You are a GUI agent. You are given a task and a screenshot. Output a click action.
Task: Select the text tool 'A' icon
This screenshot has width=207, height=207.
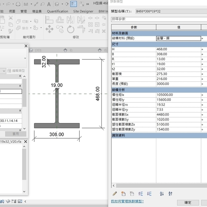pyautogui.click(x=49, y=4)
